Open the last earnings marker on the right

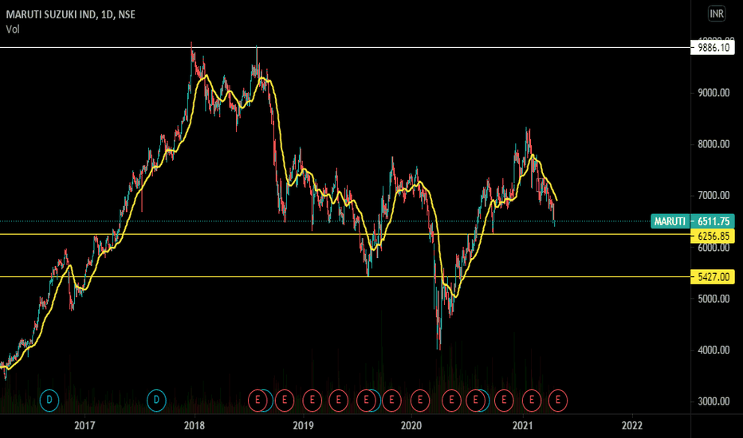(x=558, y=401)
